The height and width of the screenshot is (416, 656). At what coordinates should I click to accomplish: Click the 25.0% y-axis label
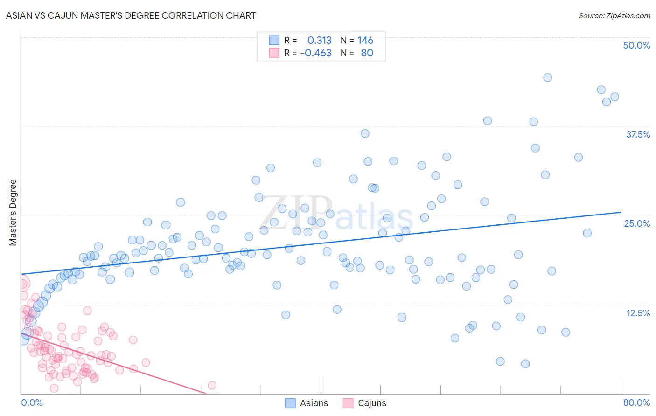[637, 223]
